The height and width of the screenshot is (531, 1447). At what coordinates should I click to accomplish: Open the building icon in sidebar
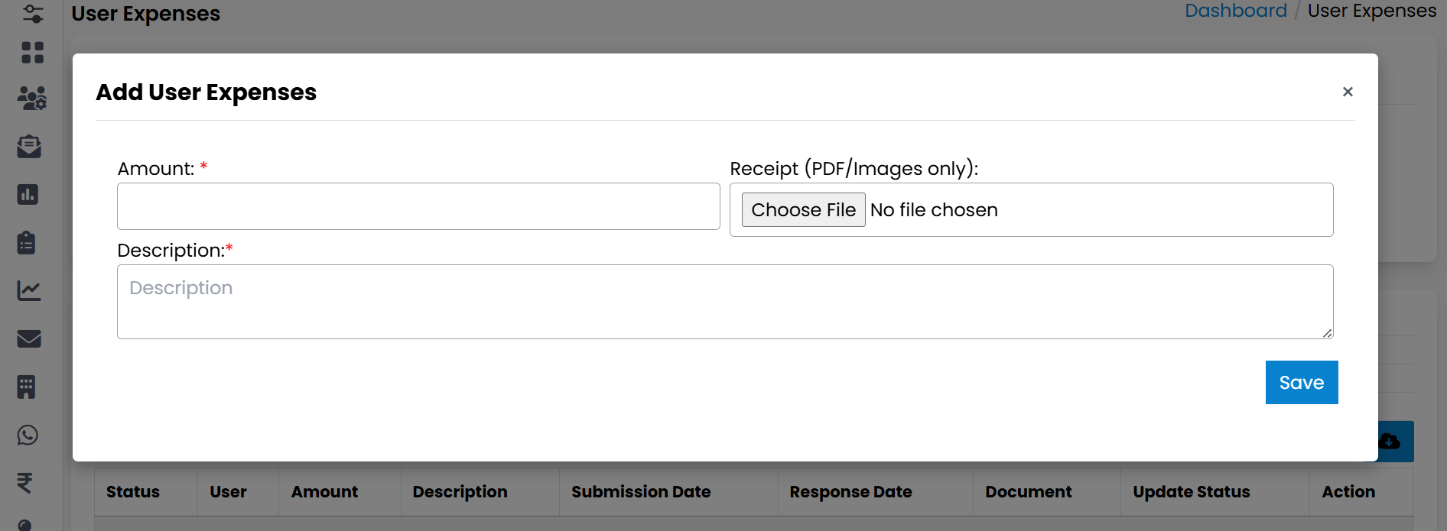pyautogui.click(x=27, y=387)
